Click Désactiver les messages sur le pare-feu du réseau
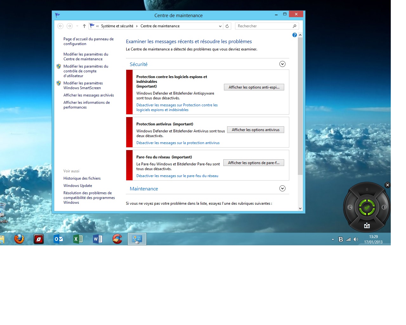Viewport: 406px width, 325px height. [177, 176]
